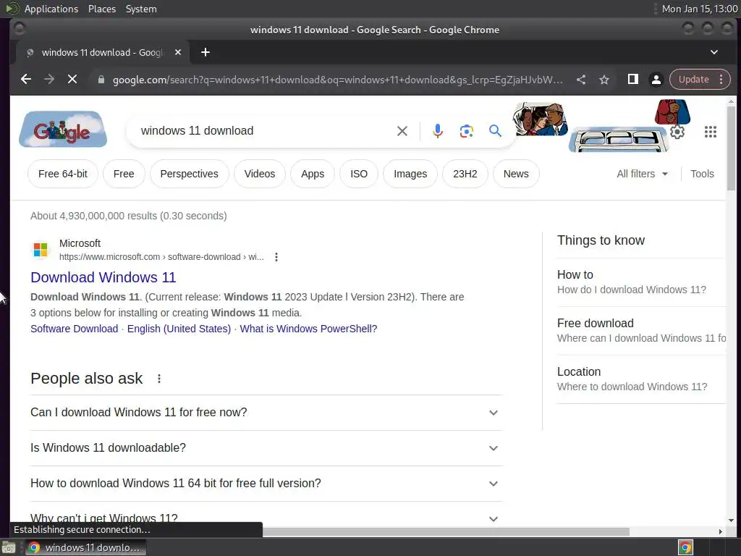Switch to Images results
This screenshot has height=556, width=741.
tap(410, 174)
